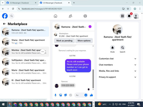The height and width of the screenshot is (107, 143).
Task: Record a voice clip microphone icon
Action: (x=55, y=95)
